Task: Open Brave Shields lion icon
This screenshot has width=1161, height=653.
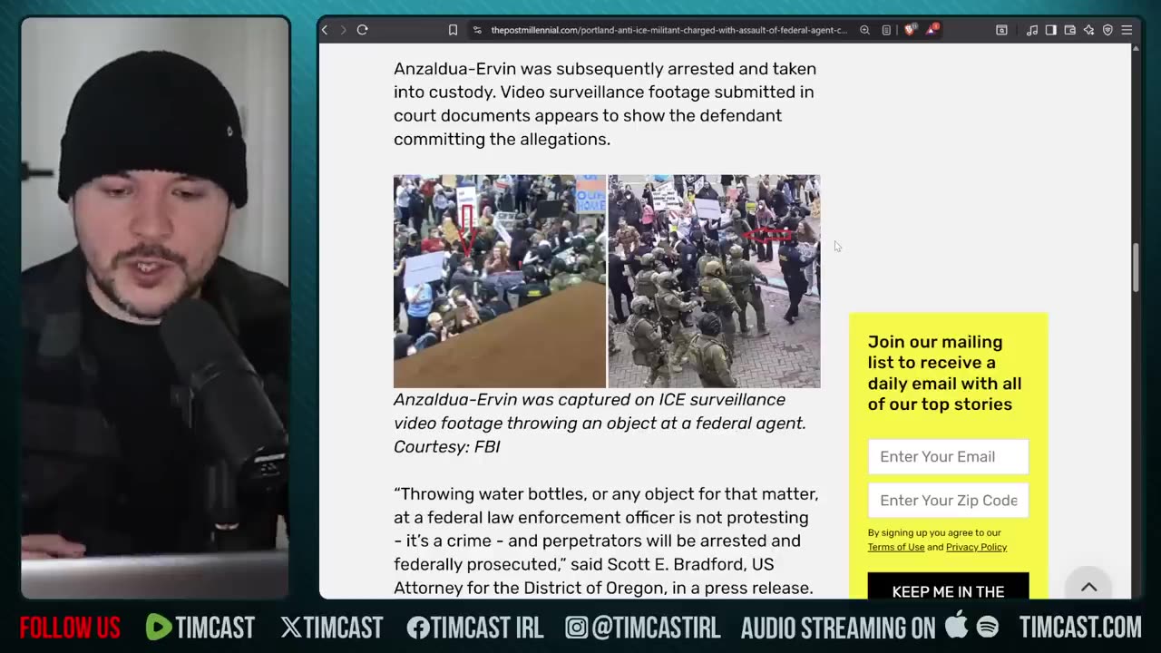Action: [910, 30]
